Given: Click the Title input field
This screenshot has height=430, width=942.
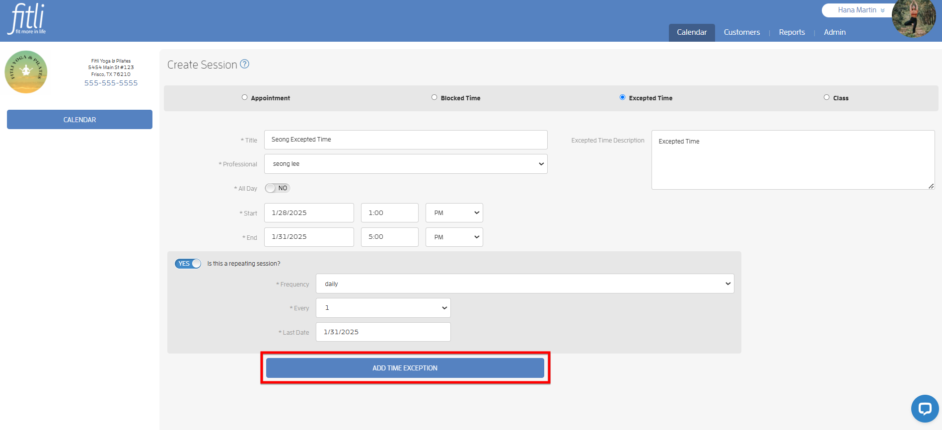Looking at the screenshot, I should (406, 140).
